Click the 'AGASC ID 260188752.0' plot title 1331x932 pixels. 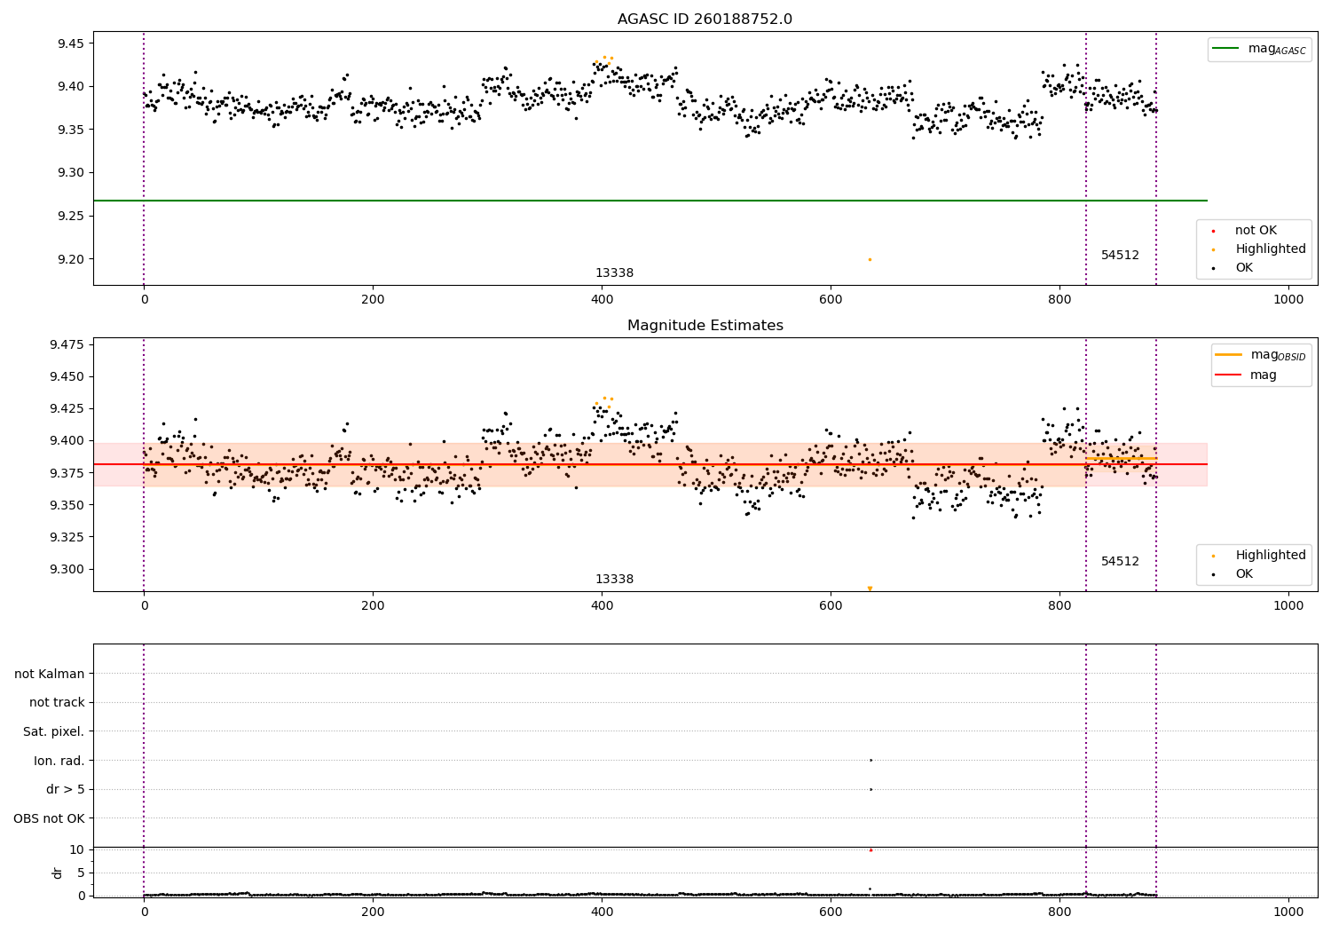[705, 20]
